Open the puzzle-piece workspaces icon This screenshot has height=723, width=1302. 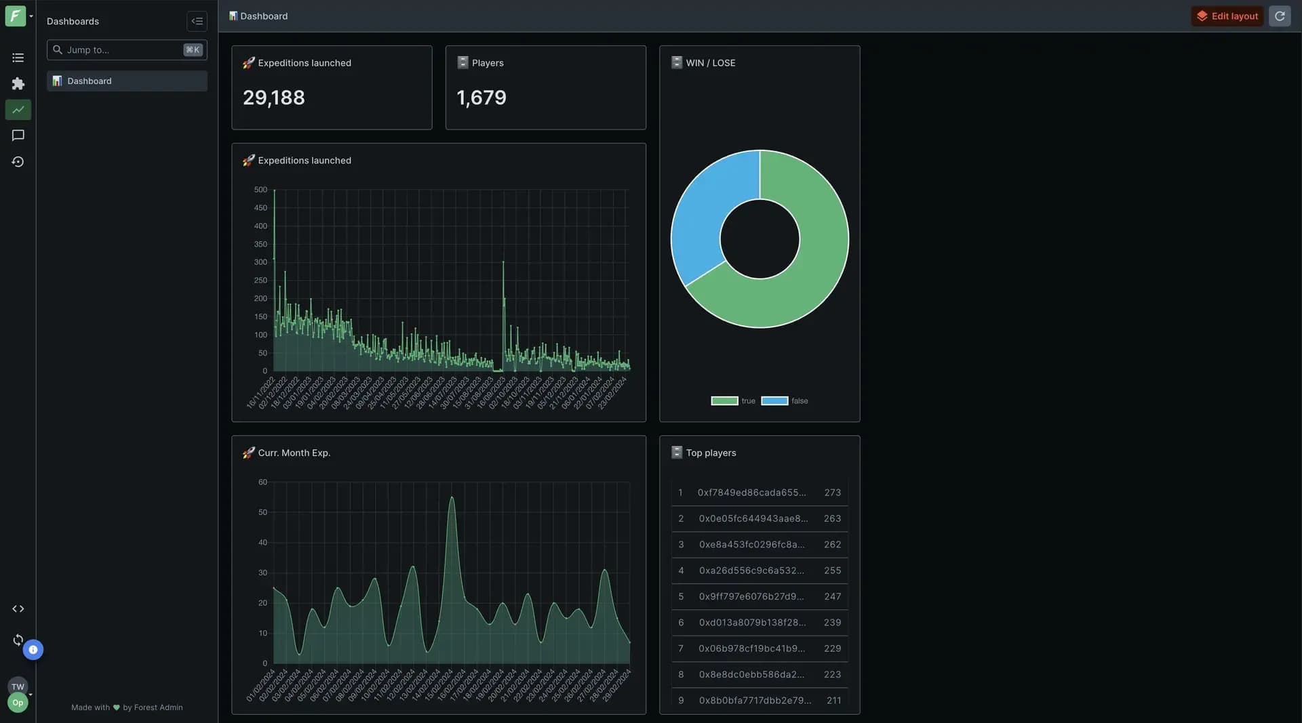18,83
